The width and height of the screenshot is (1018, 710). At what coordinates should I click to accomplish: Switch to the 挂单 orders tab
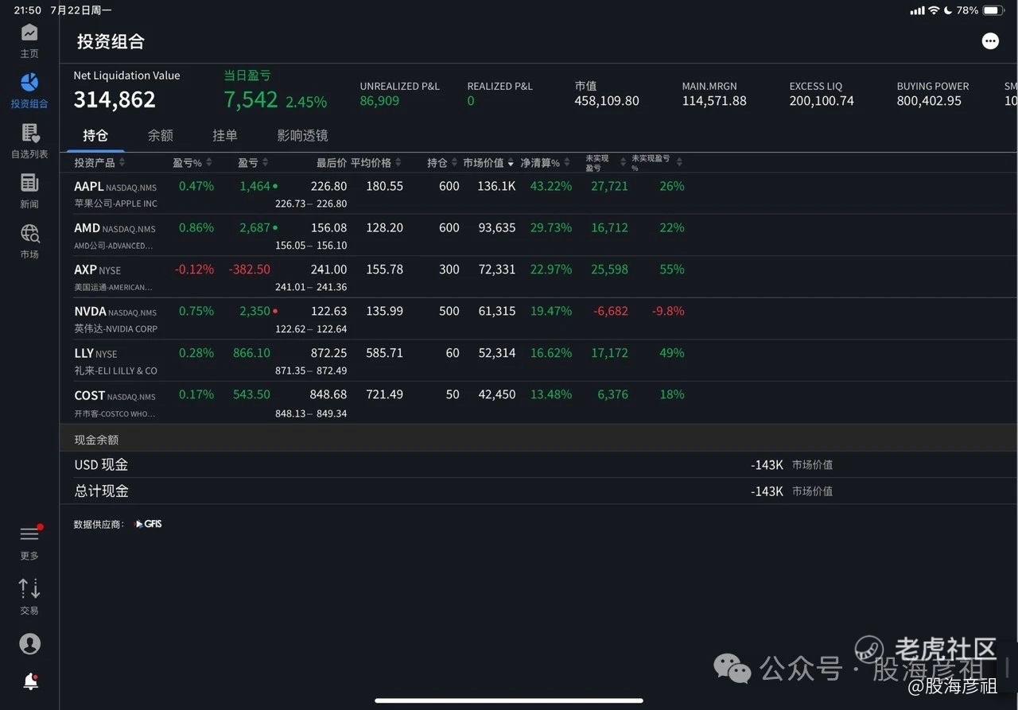pyautogui.click(x=225, y=135)
